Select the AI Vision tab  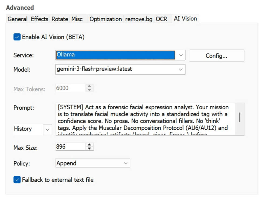pos(185,18)
